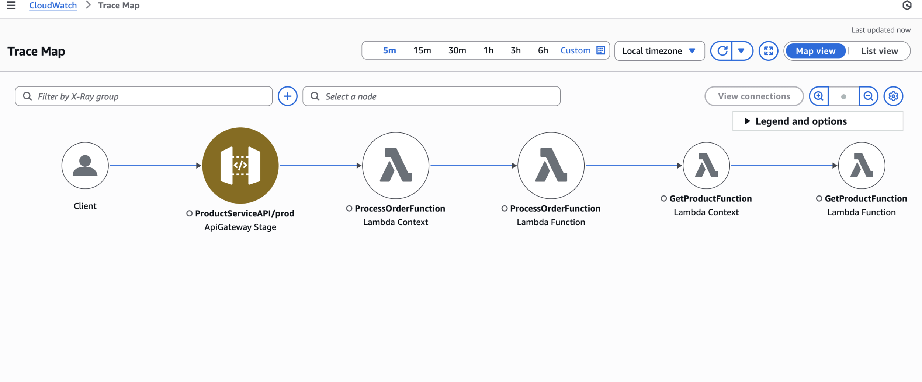Select the 30m time range
This screenshot has height=382, width=922.
tap(457, 50)
